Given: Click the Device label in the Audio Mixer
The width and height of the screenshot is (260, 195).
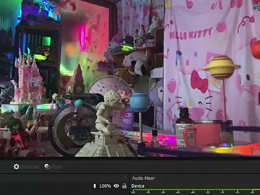Looking at the screenshot, I should point(138,186).
